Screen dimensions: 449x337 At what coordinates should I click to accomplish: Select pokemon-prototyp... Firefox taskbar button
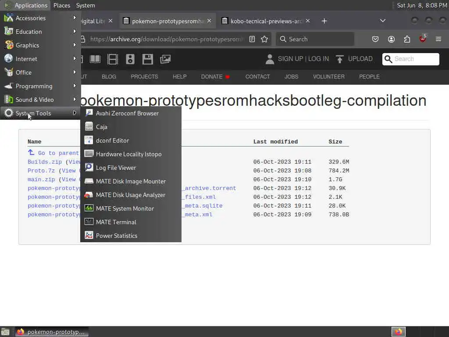[x=52, y=332]
